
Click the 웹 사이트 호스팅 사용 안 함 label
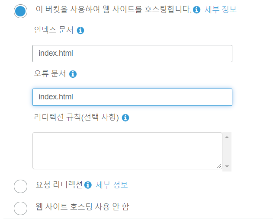(x=82, y=206)
